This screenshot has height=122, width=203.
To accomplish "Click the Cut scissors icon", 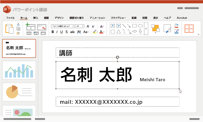I will [x=18, y=24].
